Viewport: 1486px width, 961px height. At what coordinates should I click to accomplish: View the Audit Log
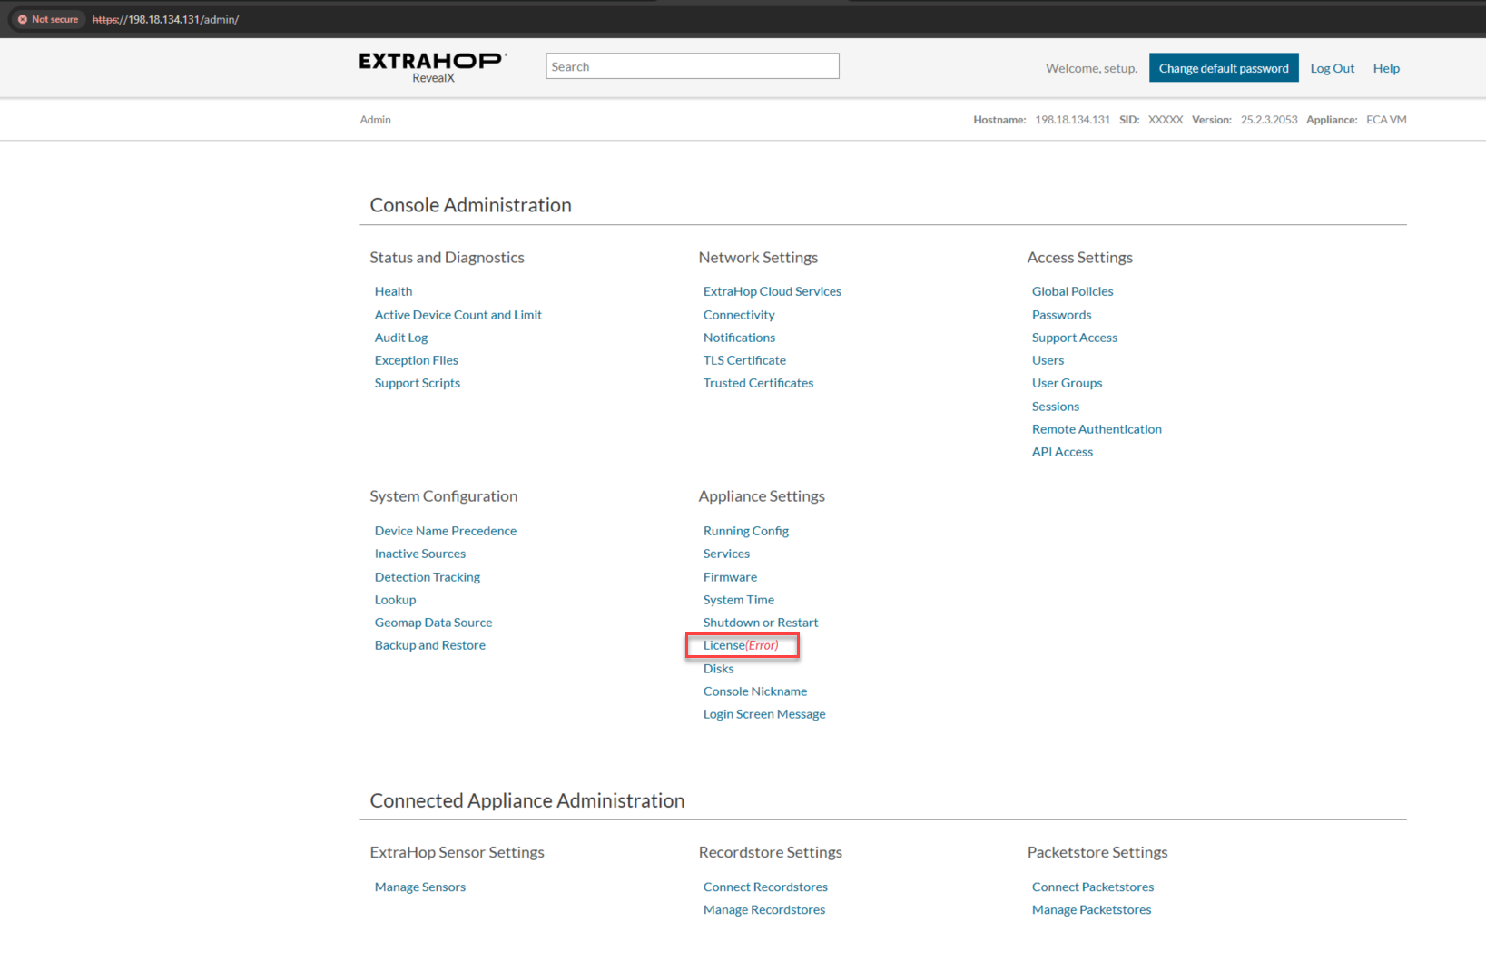tap(401, 338)
